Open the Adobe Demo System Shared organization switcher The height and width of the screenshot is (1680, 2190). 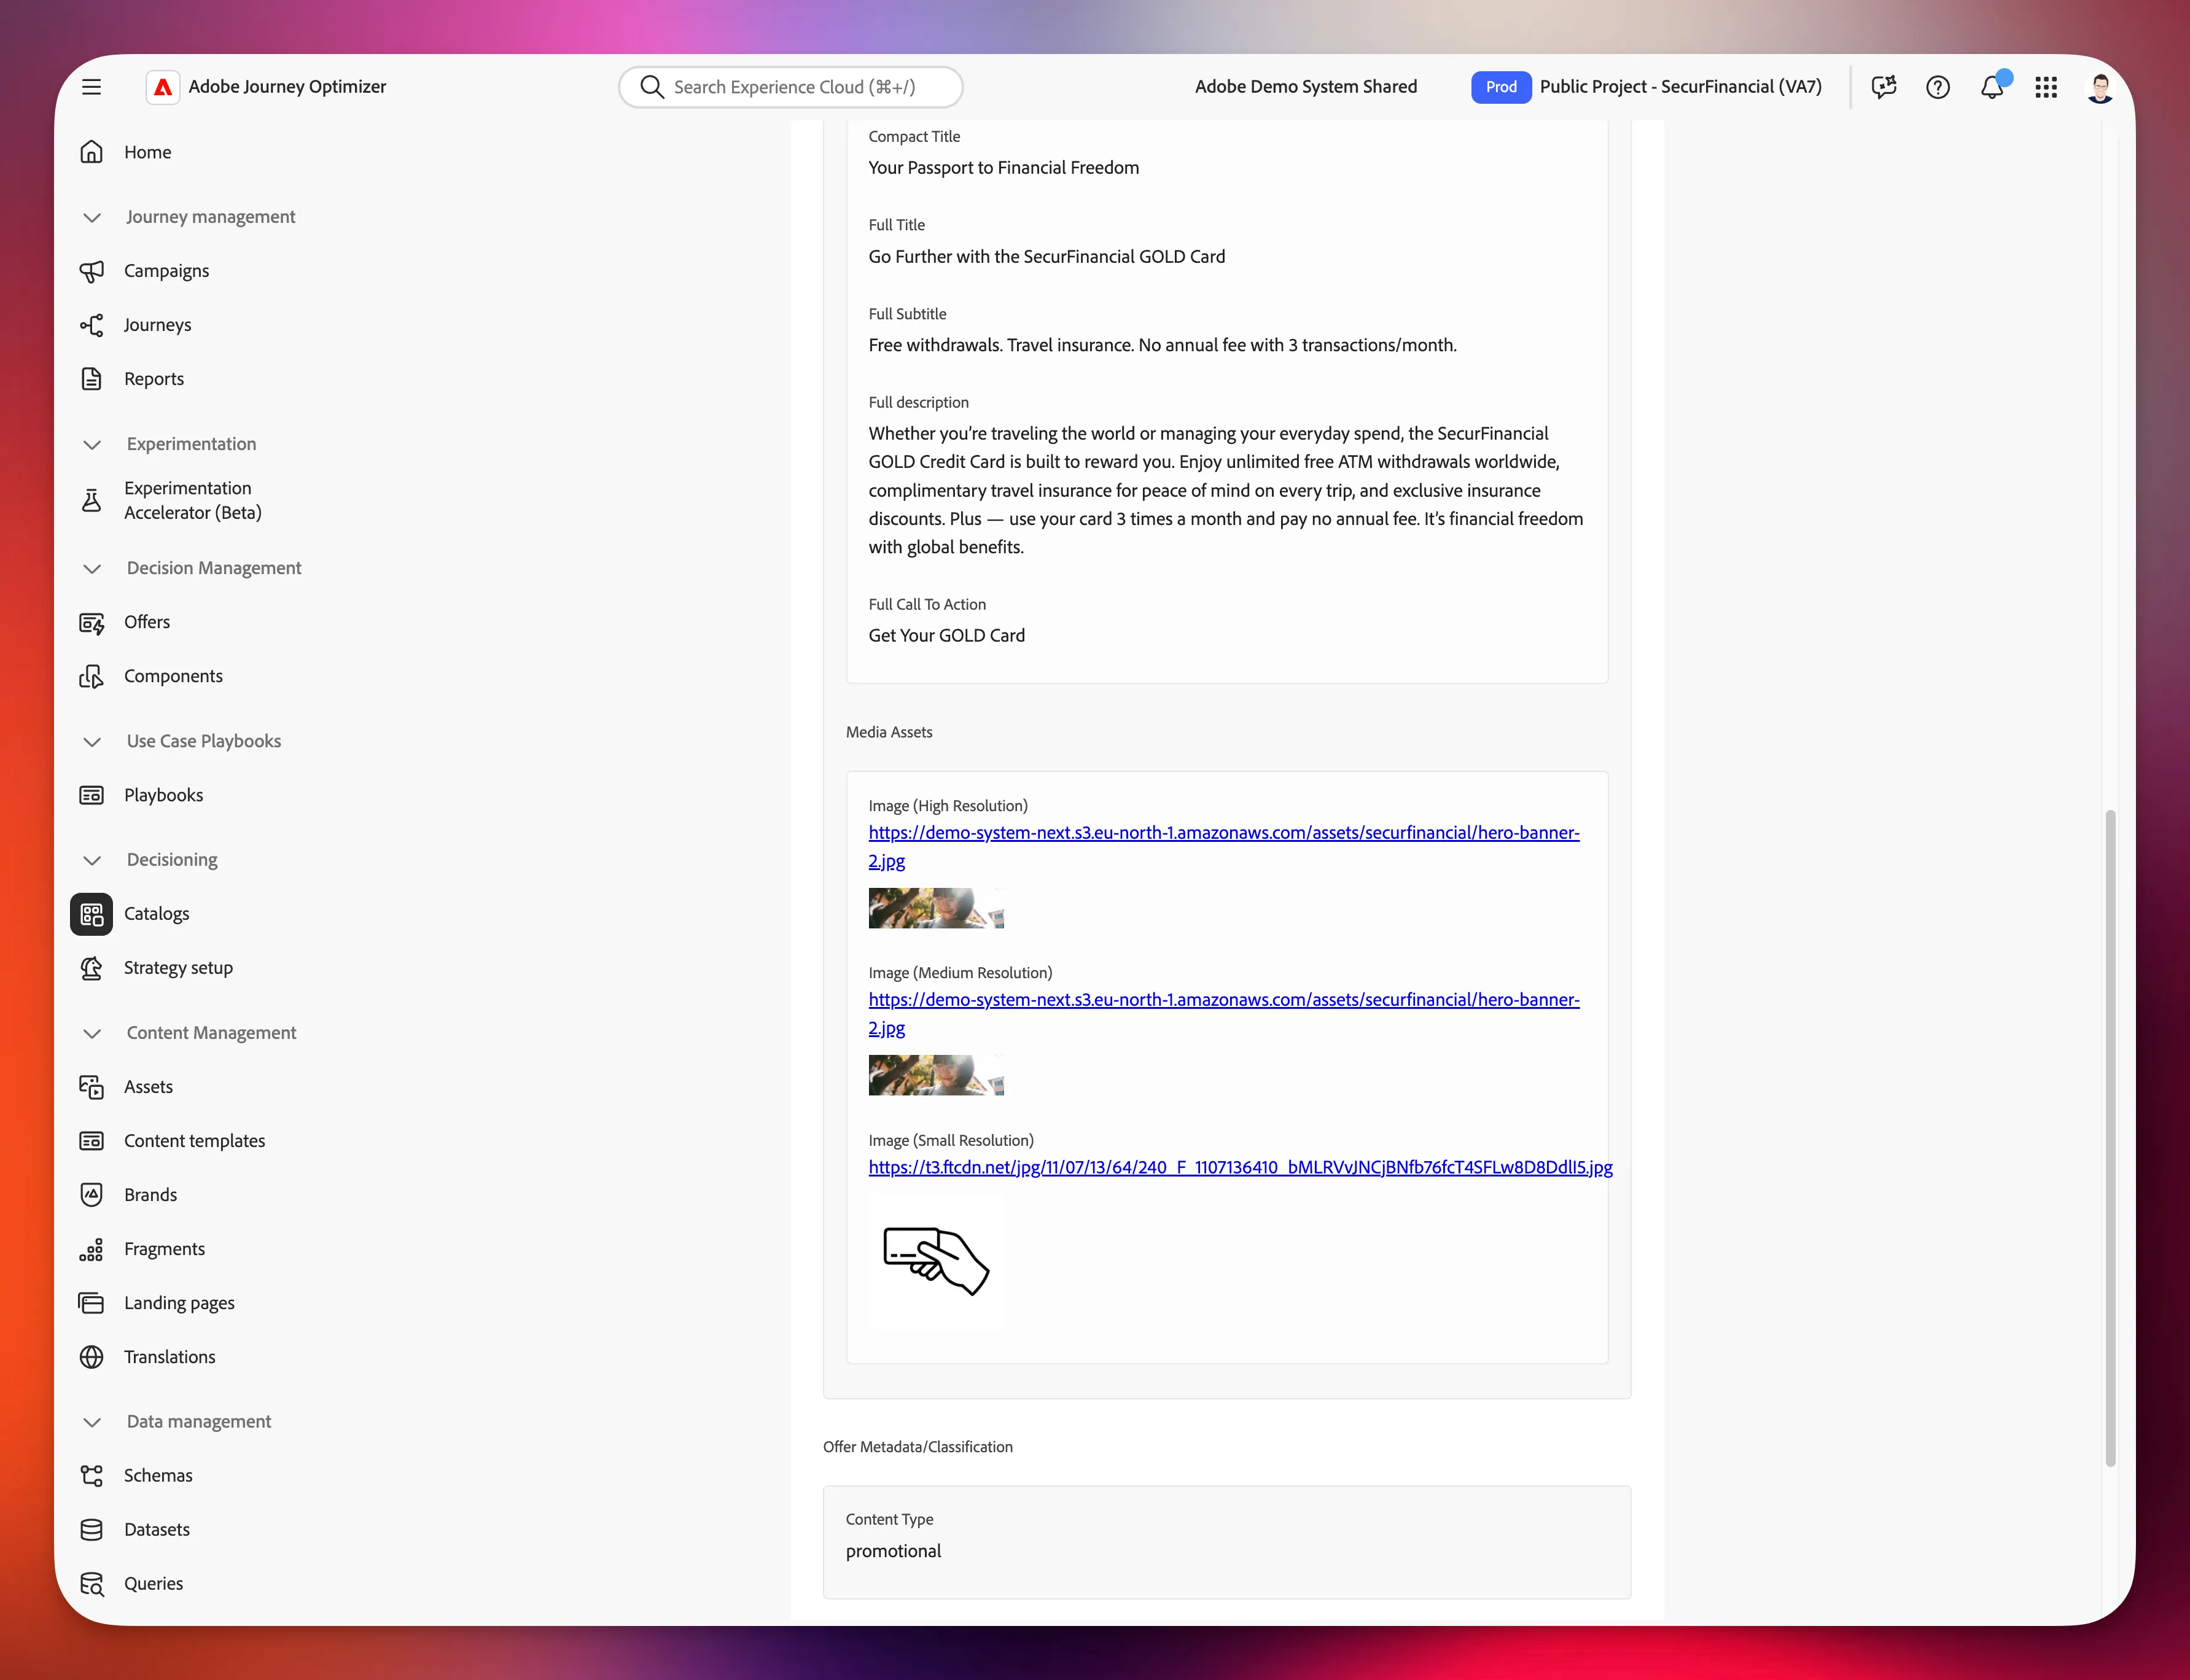point(1306,87)
